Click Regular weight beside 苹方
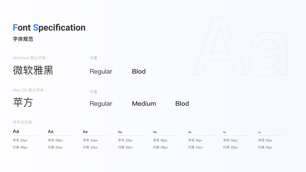 coord(101,103)
